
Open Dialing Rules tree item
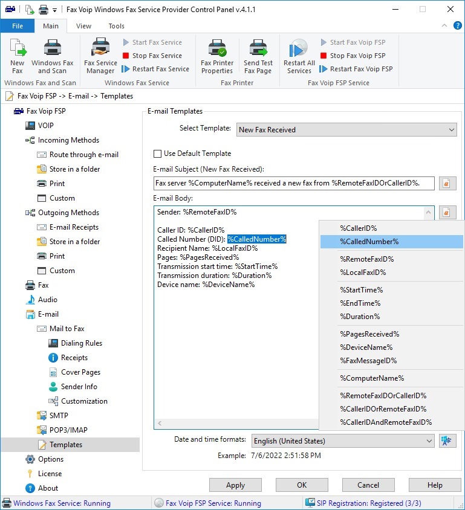76,343
